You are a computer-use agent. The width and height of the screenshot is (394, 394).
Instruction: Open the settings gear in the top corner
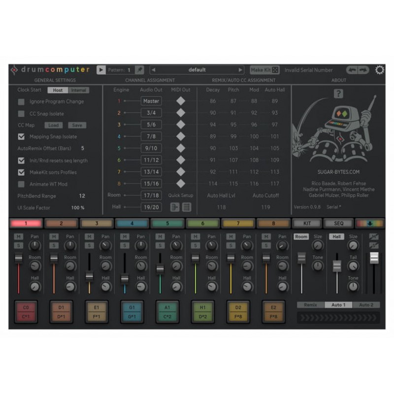coord(380,70)
